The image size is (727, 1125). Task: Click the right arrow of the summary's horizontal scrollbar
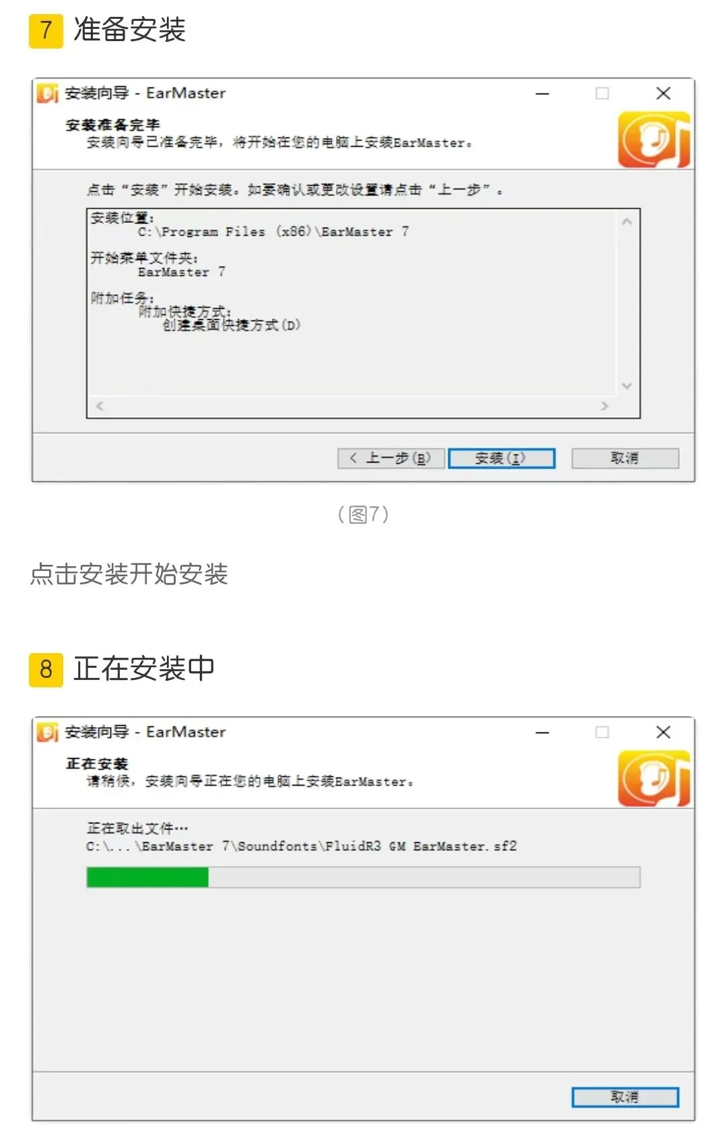coord(604,406)
